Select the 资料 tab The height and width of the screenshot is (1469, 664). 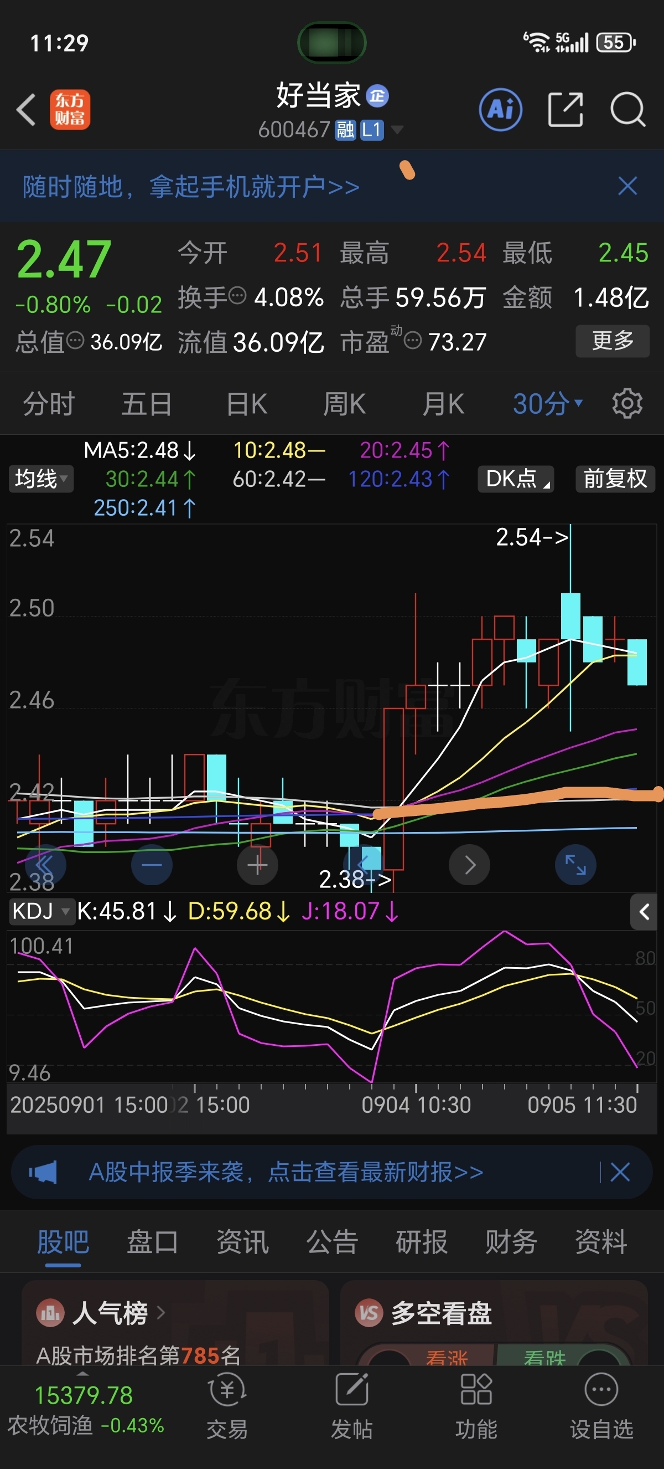click(x=601, y=1241)
